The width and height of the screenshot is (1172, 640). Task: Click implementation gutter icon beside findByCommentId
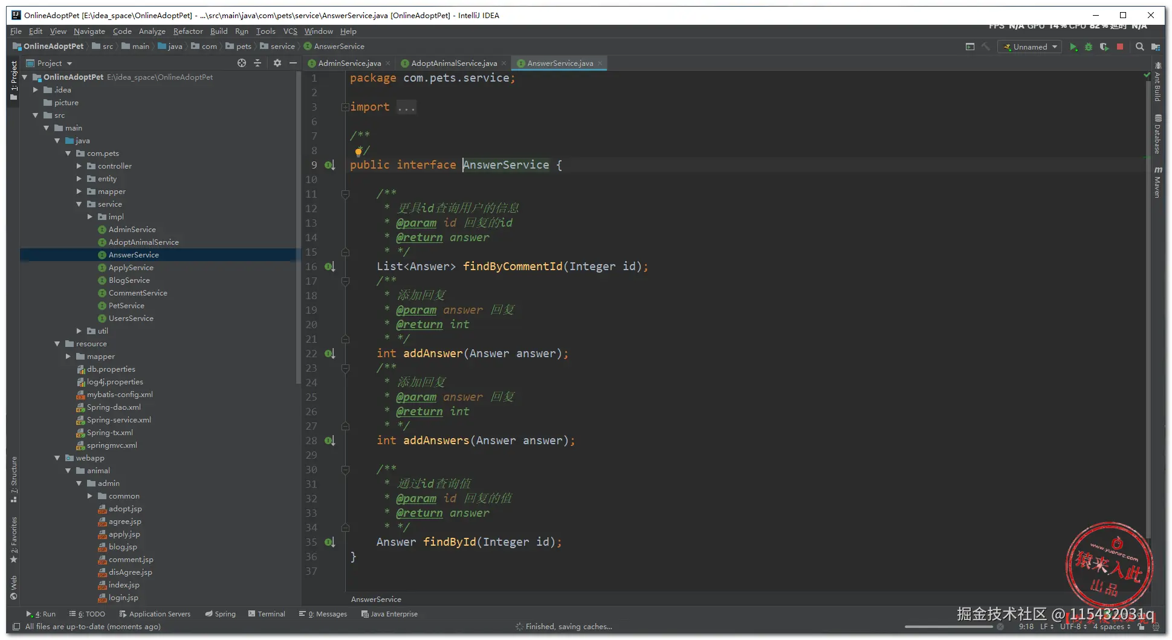[329, 267]
